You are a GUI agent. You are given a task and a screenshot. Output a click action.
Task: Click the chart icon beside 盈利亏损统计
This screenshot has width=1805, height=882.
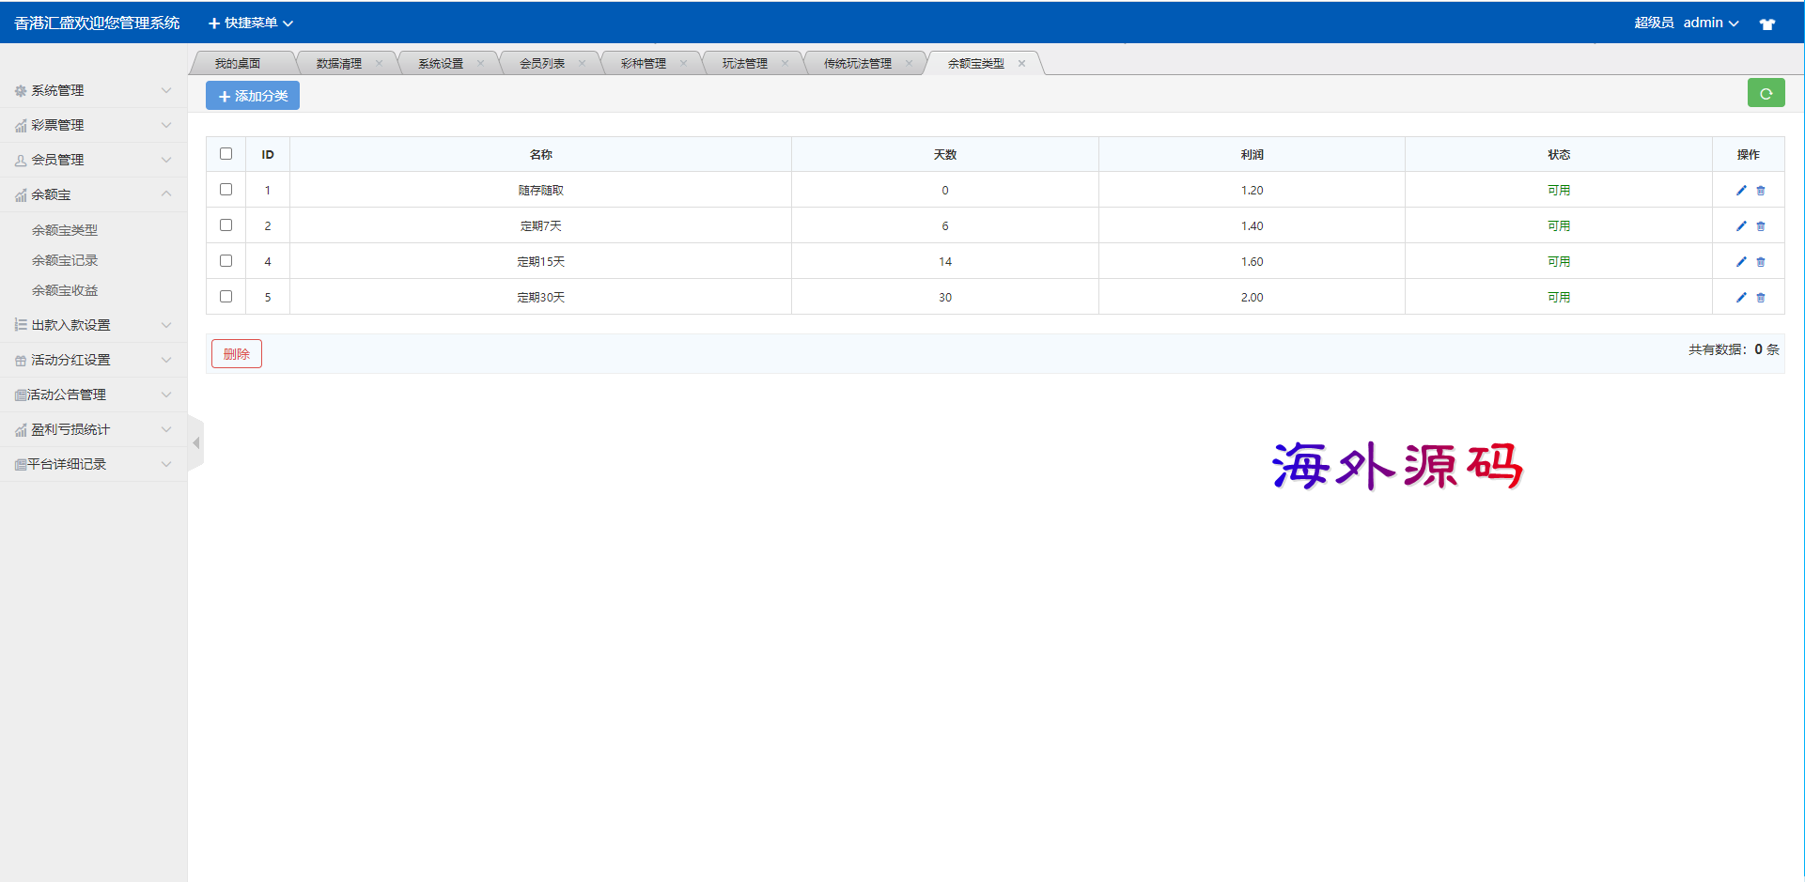click(21, 430)
